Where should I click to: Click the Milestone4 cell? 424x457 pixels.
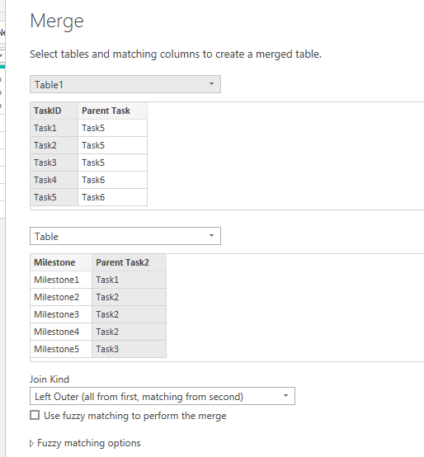(61, 332)
